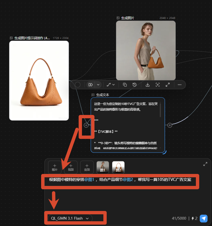Select the 图1 model thumbnail

coord(103,167)
